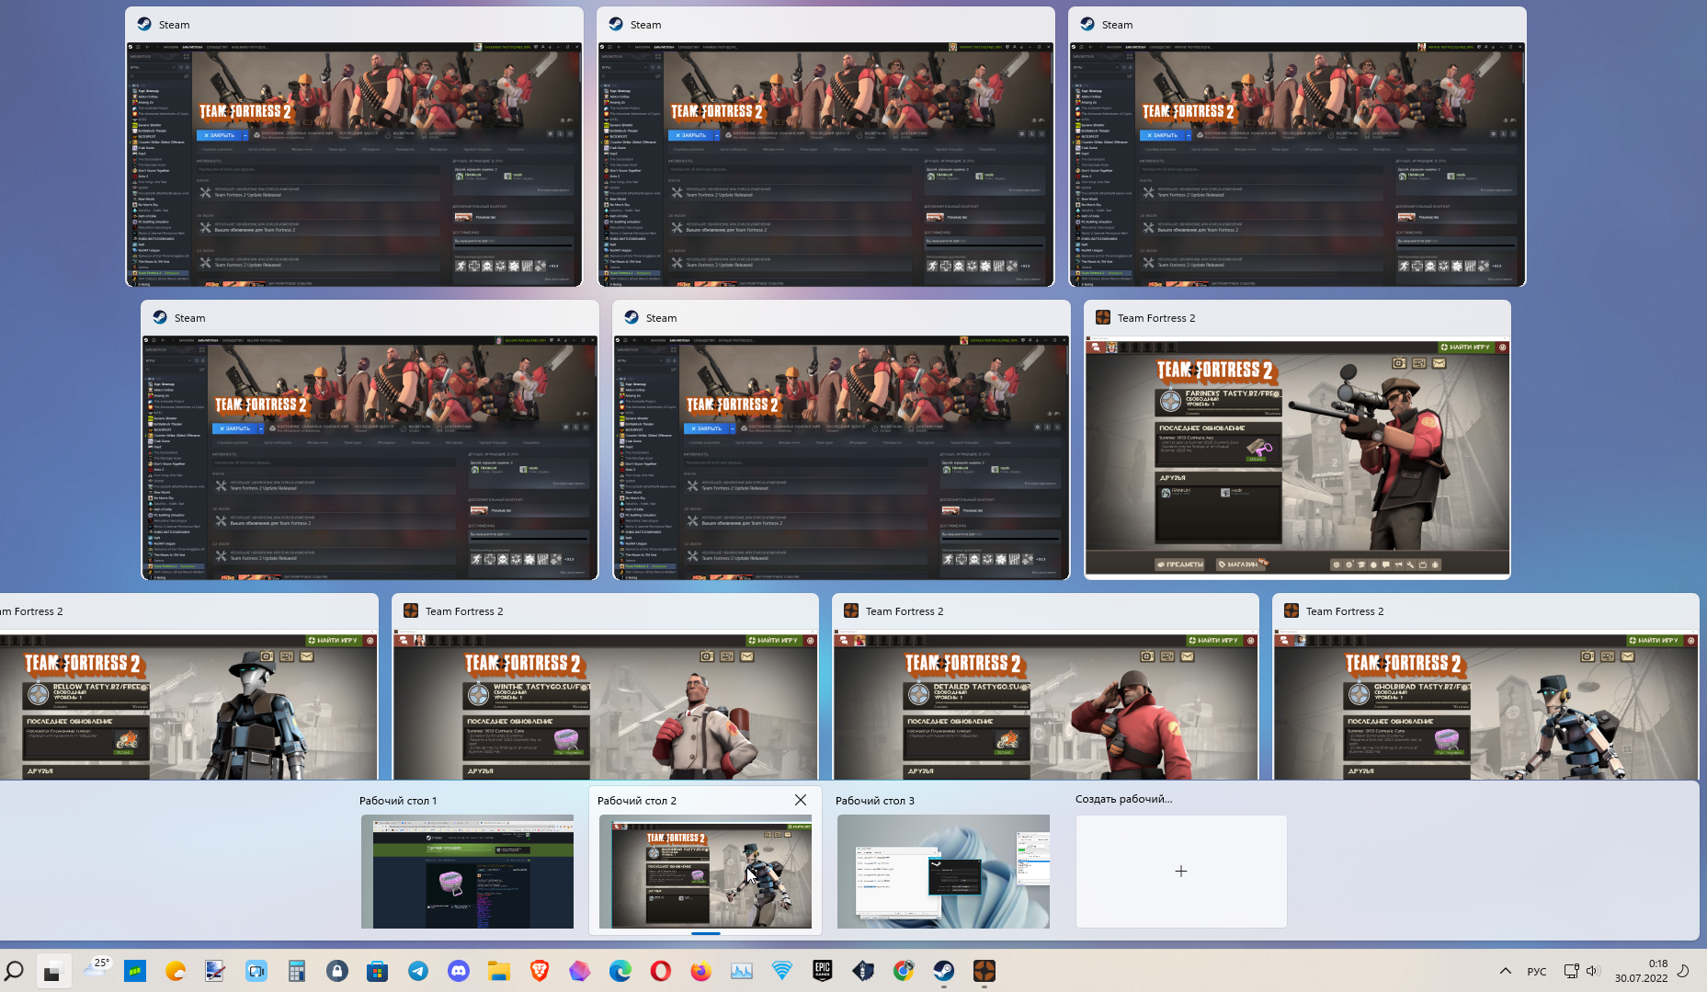This screenshot has height=992, width=1707.
Task: Open Discord from the taskbar
Action: 458,971
